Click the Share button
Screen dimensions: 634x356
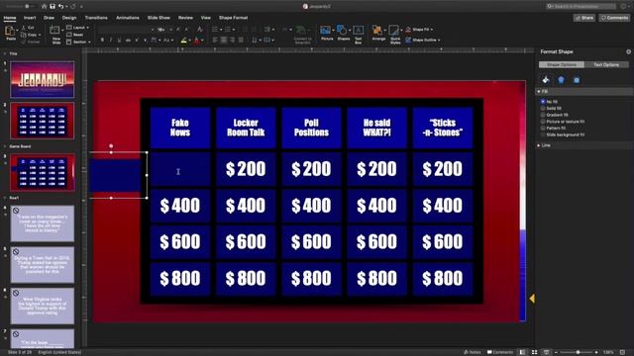click(x=584, y=18)
